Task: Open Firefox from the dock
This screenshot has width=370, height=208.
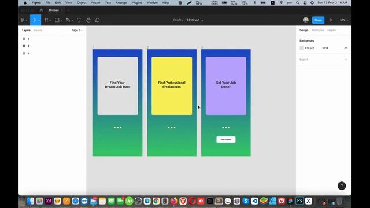Action: point(174,201)
